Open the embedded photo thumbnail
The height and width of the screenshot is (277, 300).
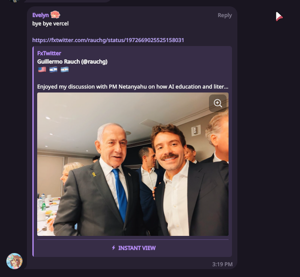pyautogui.click(x=133, y=164)
